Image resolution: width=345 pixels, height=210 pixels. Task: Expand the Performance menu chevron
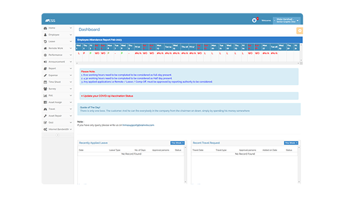[x=71, y=55]
